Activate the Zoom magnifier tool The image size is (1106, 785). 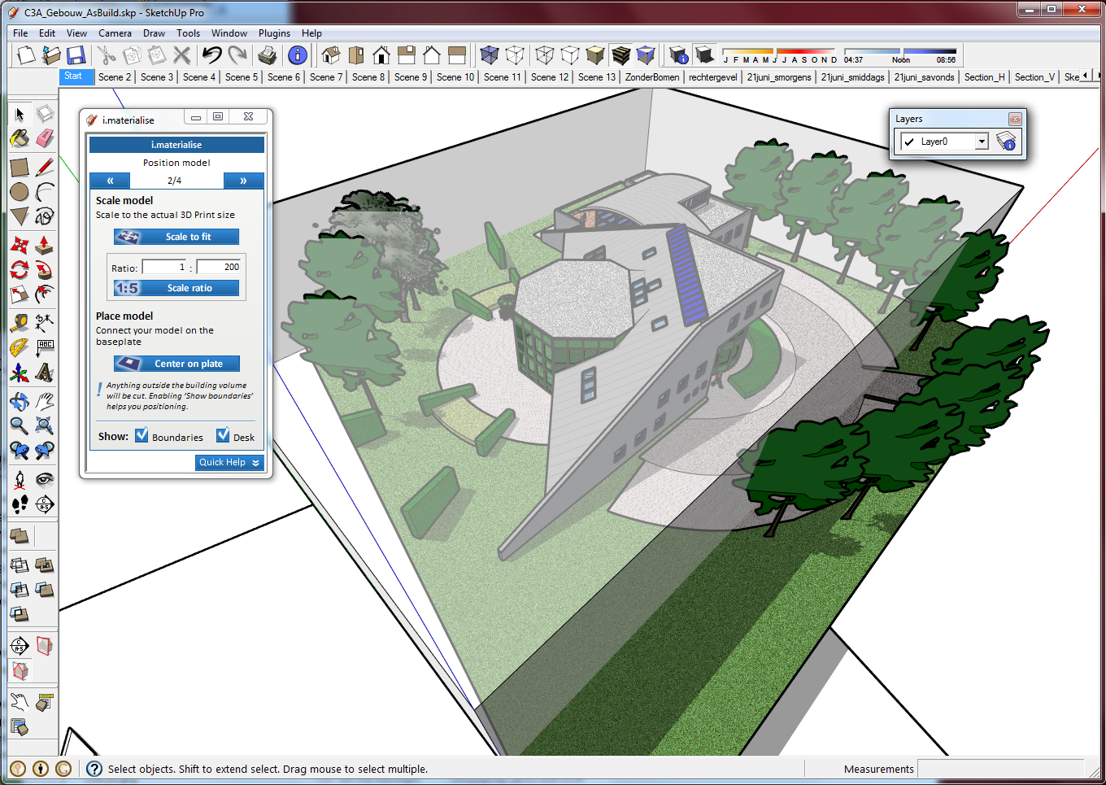[20, 425]
